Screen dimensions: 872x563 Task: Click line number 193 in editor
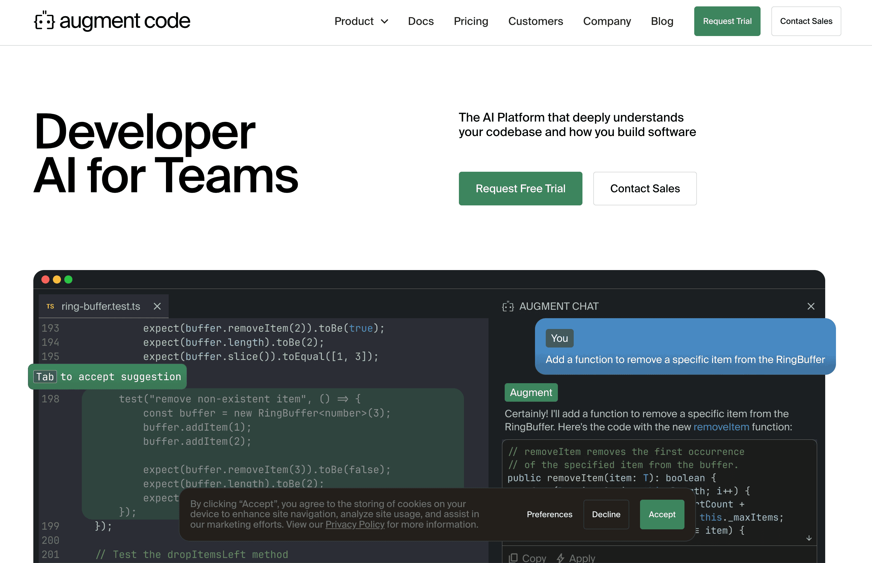pyautogui.click(x=51, y=328)
